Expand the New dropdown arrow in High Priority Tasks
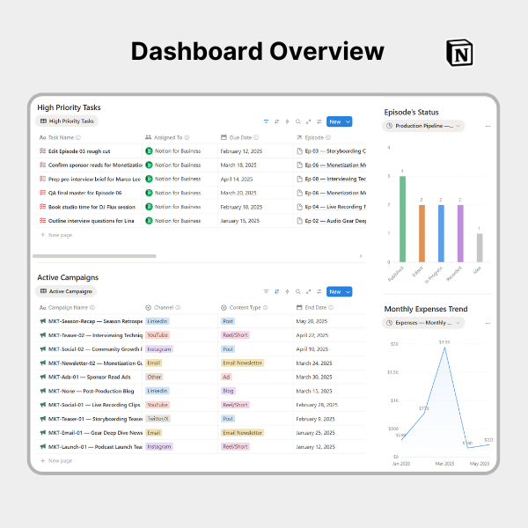Screen dimensions: 528x528 (x=348, y=122)
